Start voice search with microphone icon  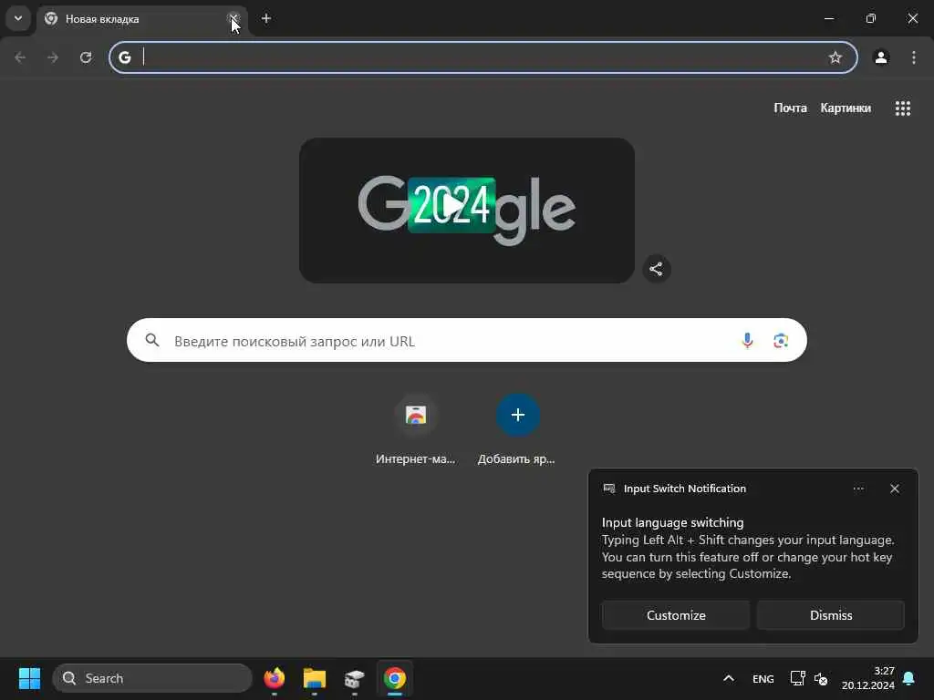[747, 341]
